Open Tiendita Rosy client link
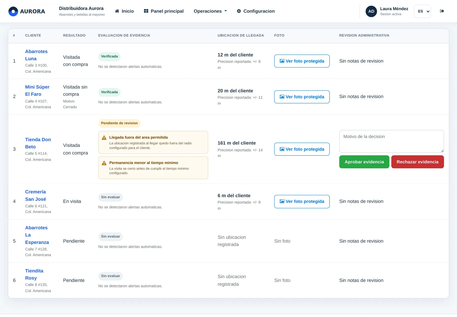457x317 pixels. click(x=34, y=274)
